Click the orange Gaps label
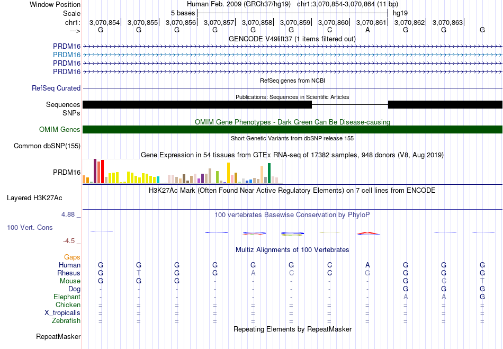Image resolution: width=503 pixels, height=349 pixels. tap(72, 257)
